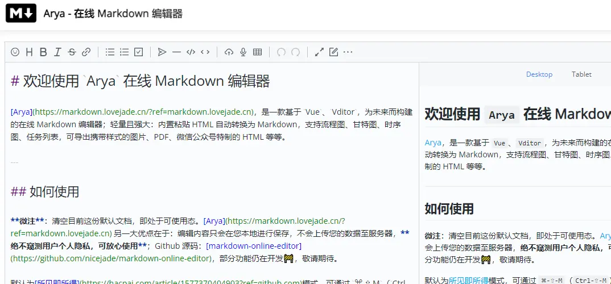Viewport: 611px width, 284px height.
Task: Start voice recording with microphone icon
Action: coord(243,52)
